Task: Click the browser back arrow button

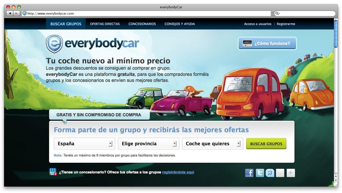Action: [x=10, y=13]
